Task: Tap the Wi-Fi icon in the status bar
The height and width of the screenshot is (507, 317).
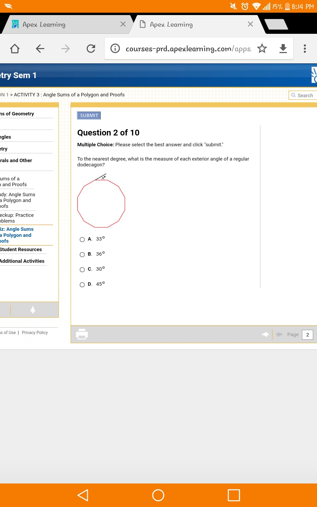Action: [x=256, y=6]
